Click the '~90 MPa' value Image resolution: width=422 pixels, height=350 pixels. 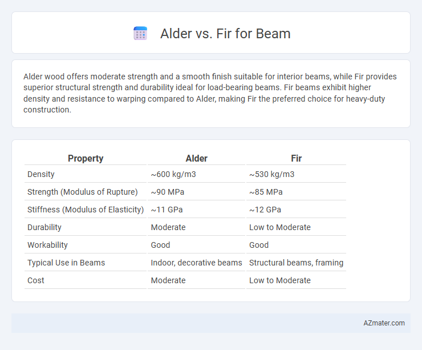point(168,192)
